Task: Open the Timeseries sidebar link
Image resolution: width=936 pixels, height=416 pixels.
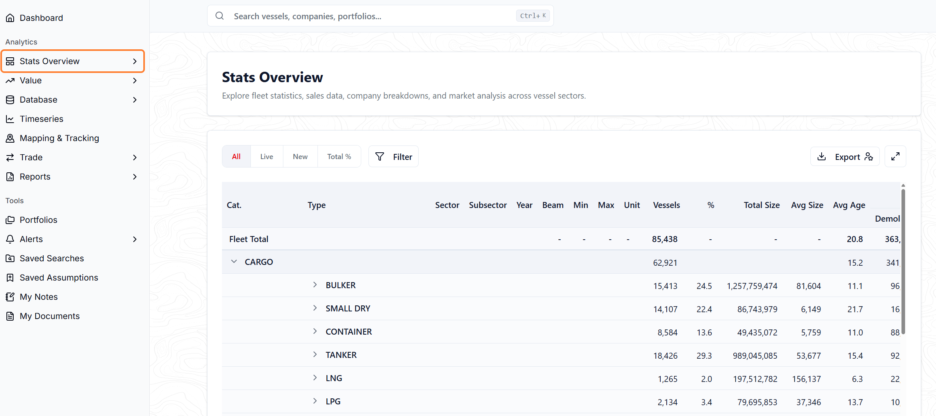Action: 41,119
